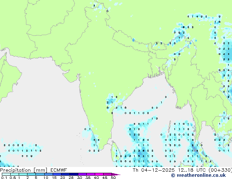Click the 40–45 mm bright magenta swatch

point(99,174)
